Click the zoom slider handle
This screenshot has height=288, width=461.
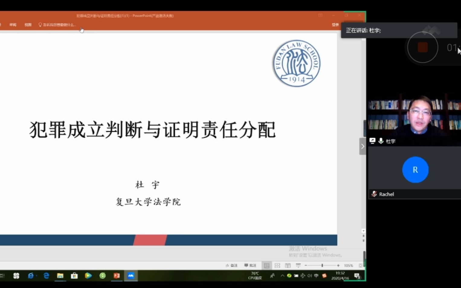click(x=322, y=265)
